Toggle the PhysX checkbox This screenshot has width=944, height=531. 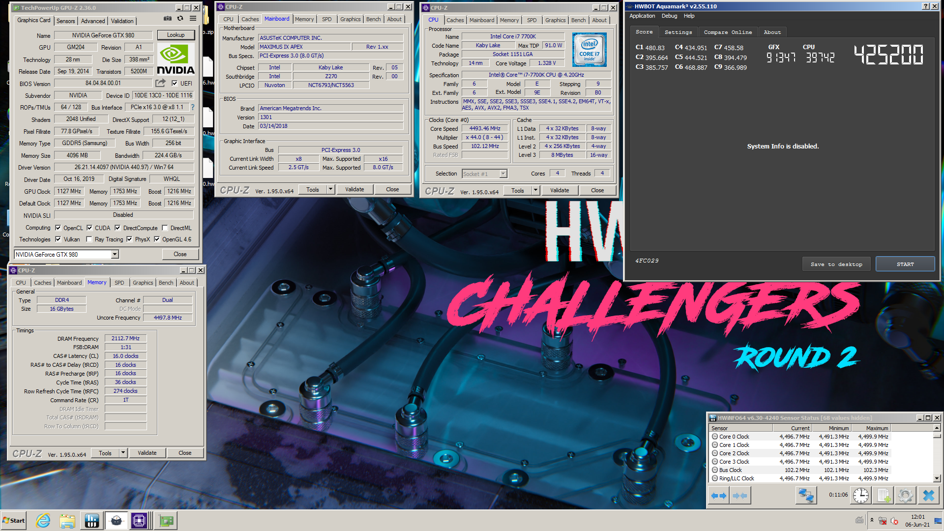[x=129, y=239]
